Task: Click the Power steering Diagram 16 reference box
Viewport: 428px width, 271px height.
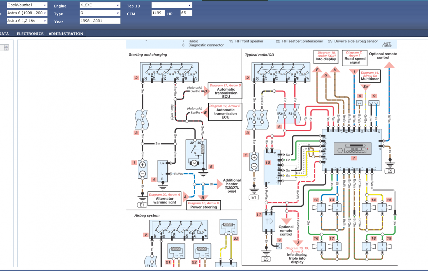Action: pyautogui.click(x=204, y=205)
